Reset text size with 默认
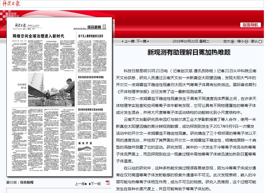Image resolution: width=265 pixels, height=193 pixels. pos(254,41)
